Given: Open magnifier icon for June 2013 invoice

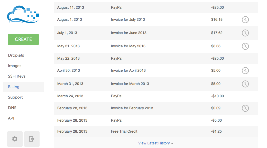Looking at the screenshot, I should tap(245, 33).
